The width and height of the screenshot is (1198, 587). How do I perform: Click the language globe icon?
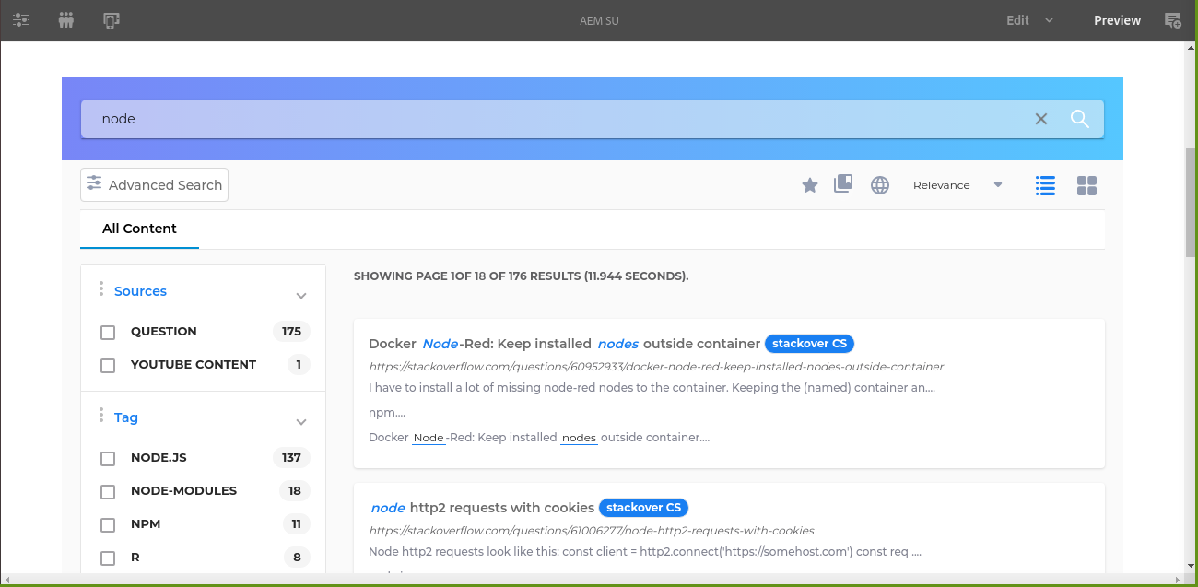pyautogui.click(x=880, y=185)
